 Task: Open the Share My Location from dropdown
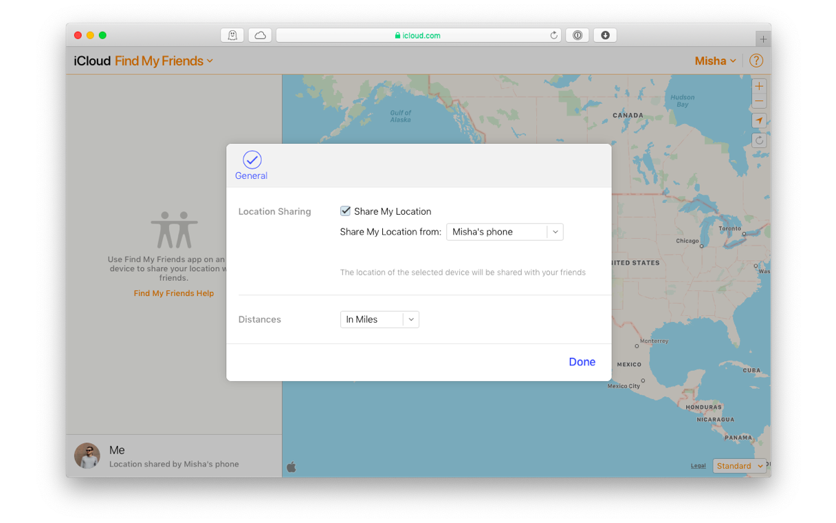click(x=505, y=232)
